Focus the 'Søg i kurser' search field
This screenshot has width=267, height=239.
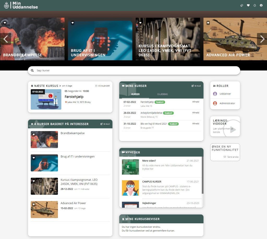(x=134, y=71)
